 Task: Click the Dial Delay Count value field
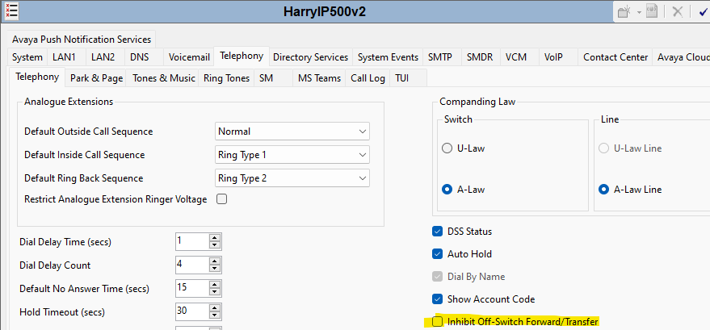(192, 265)
